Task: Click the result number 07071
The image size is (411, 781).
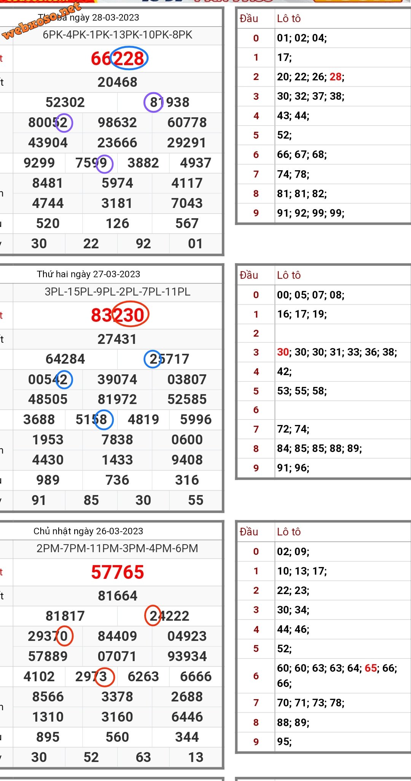Action: (x=117, y=656)
